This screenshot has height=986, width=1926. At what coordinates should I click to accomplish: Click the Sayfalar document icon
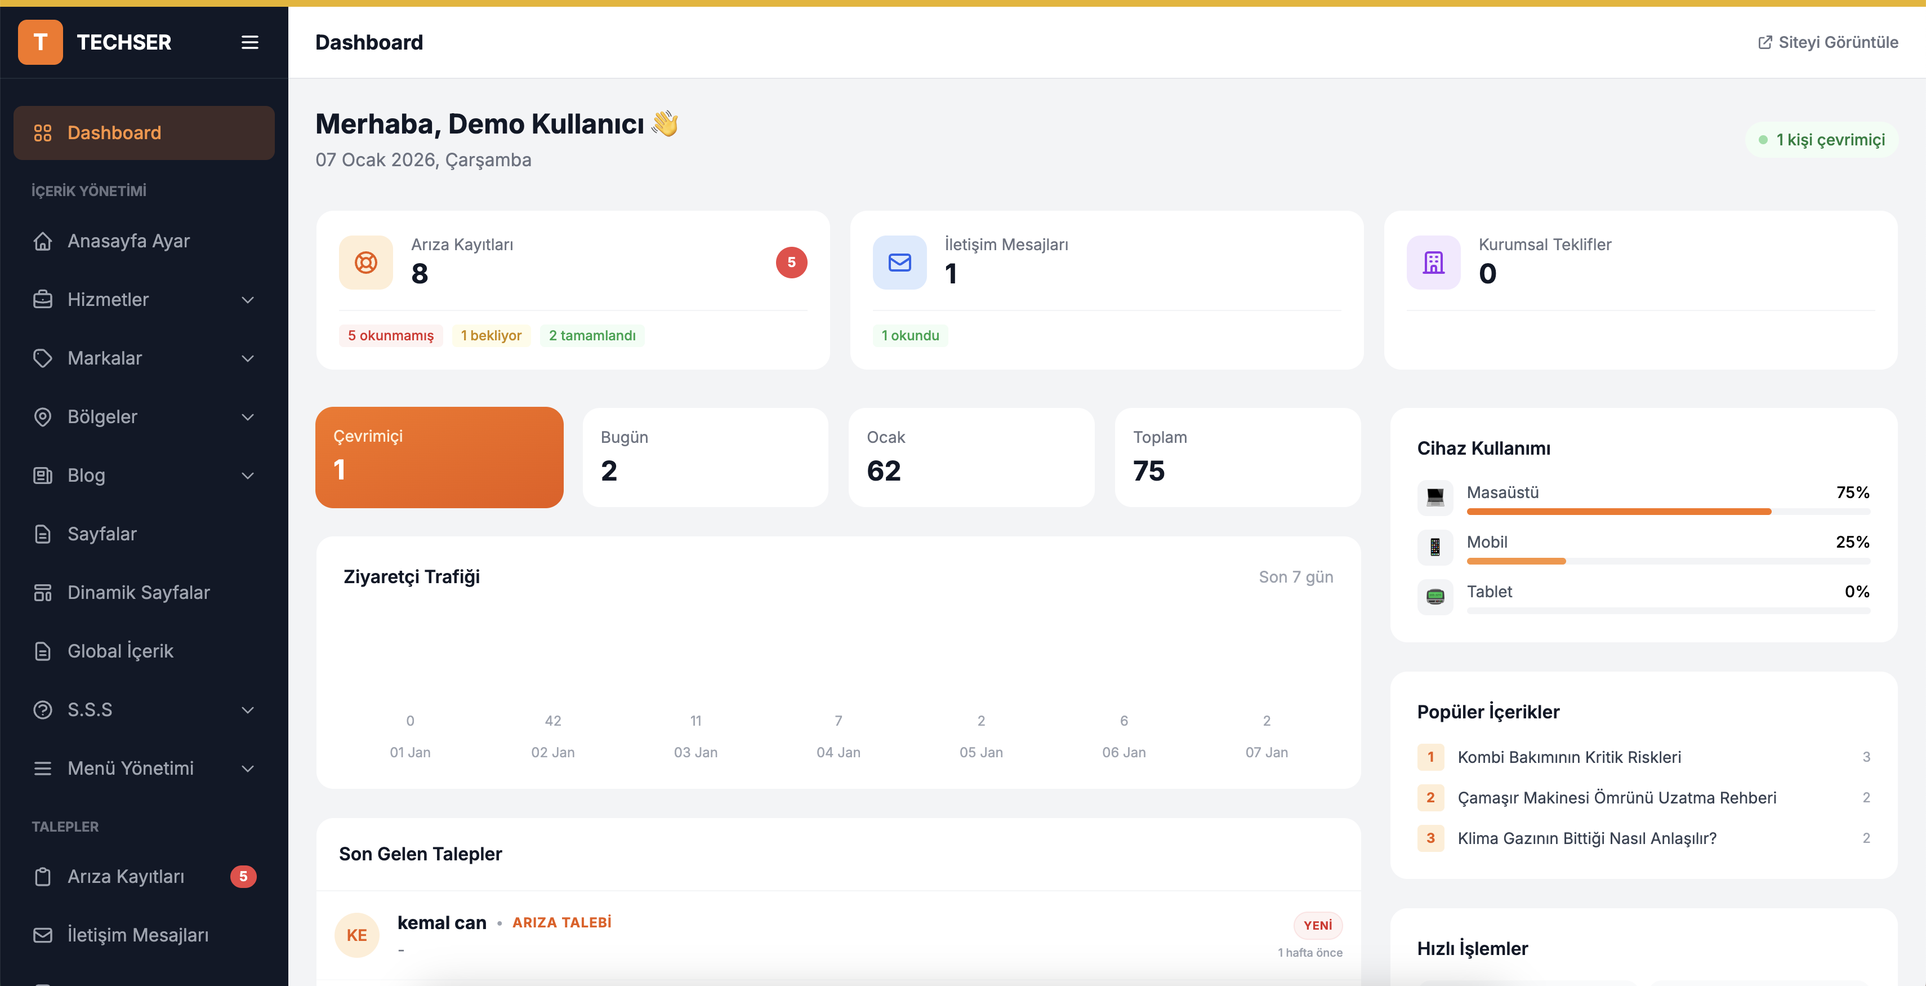(43, 534)
